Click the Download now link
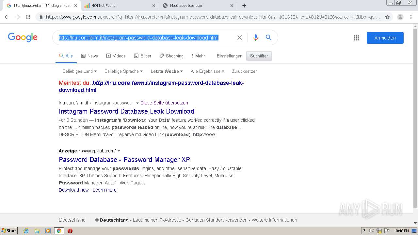Screen dimensions: 418x235 point(73,190)
